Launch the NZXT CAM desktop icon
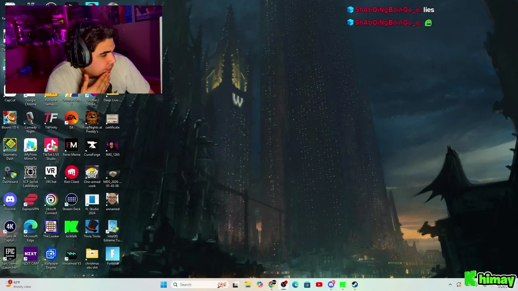The height and width of the screenshot is (291, 518). [x=30, y=254]
